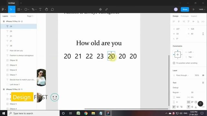
Task: Set text to fixed size
Action: [x=196, y=102]
